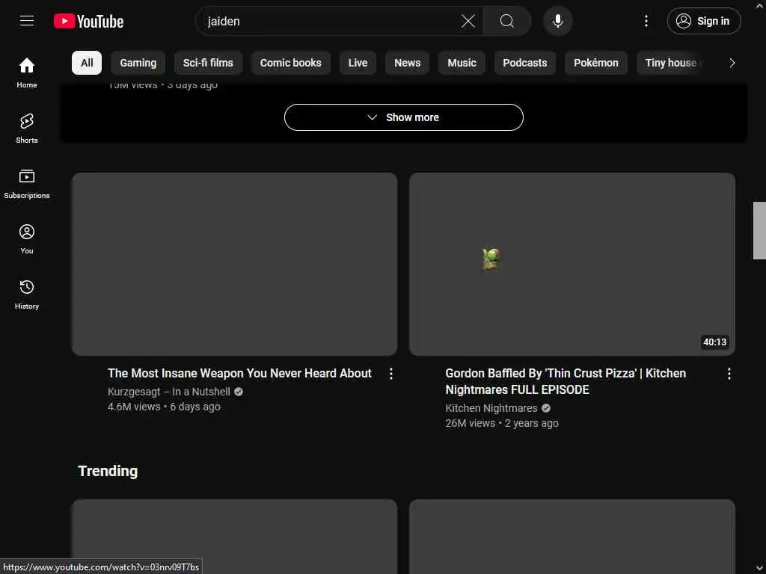766x574 pixels.
Task: Start voice search with microphone
Action: click(557, 21)
